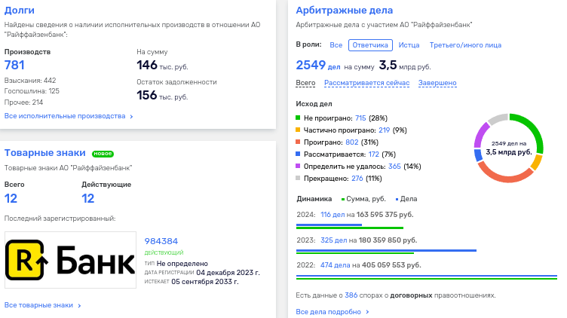The height and width of the screenshot is (318, 567).
Task: Click yellow swatch for Частично проиграно
Action: point(298,130)
